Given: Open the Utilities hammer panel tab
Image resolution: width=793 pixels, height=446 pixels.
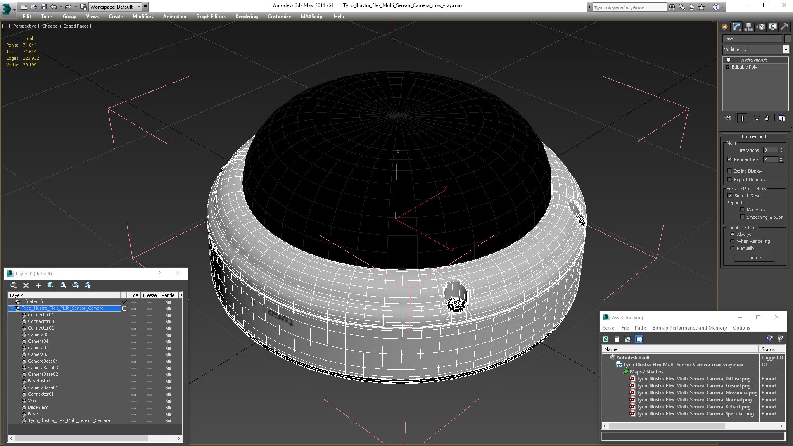Looking at the screenshot, I should 784,27.
